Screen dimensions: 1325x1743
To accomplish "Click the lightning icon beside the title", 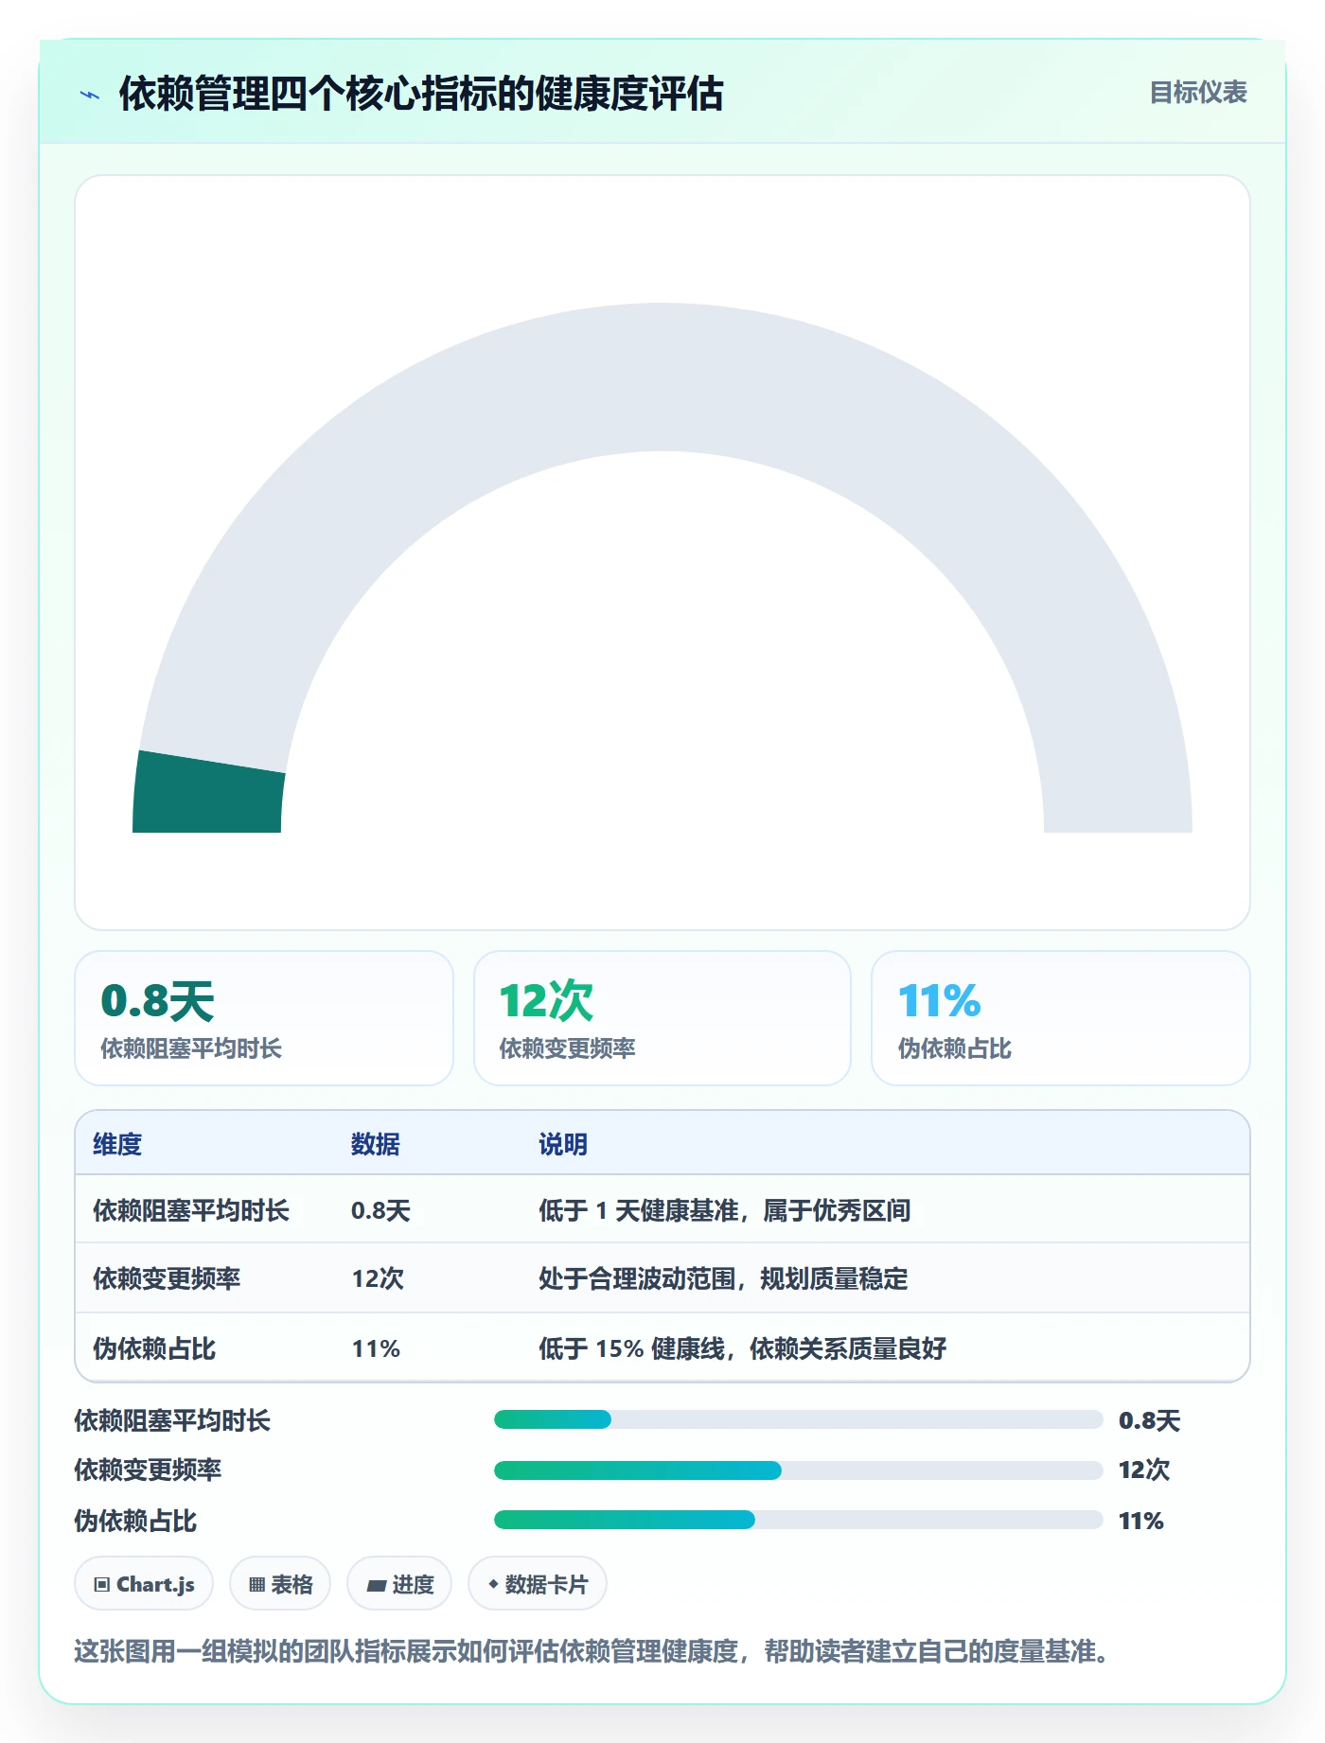I will [90, 95].
